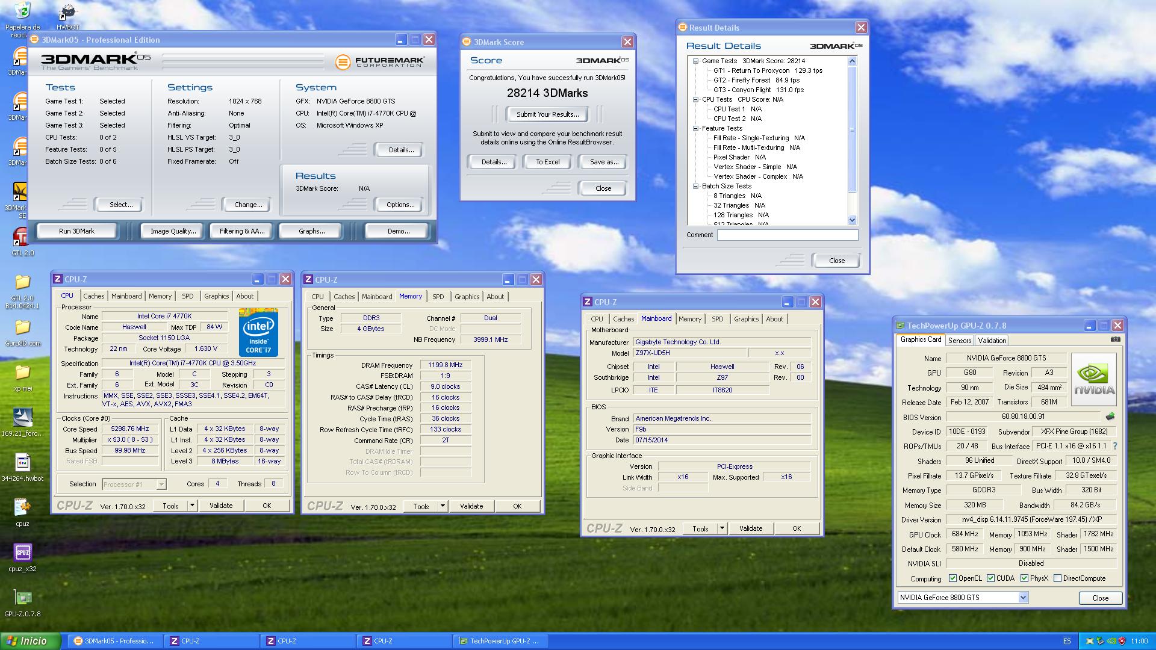This screenshot has height=650, width=1156.
Task: Click Graphs... button in 3DMark05
Action: pos(311,231)
